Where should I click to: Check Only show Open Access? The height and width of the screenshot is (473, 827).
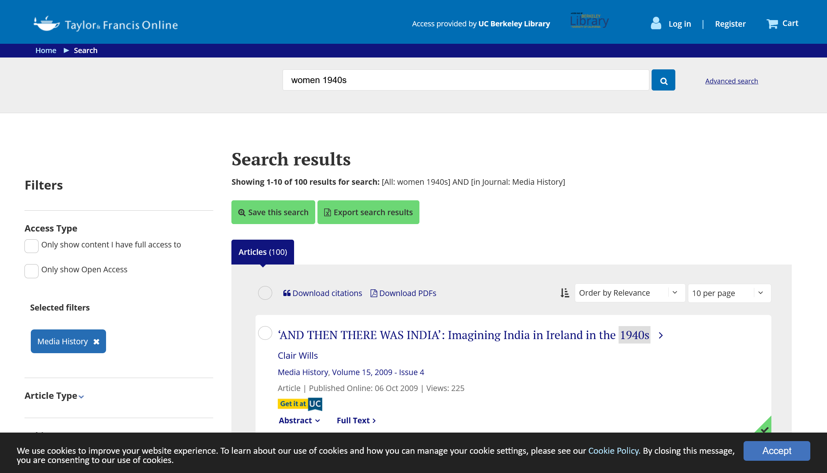[32, 271]
